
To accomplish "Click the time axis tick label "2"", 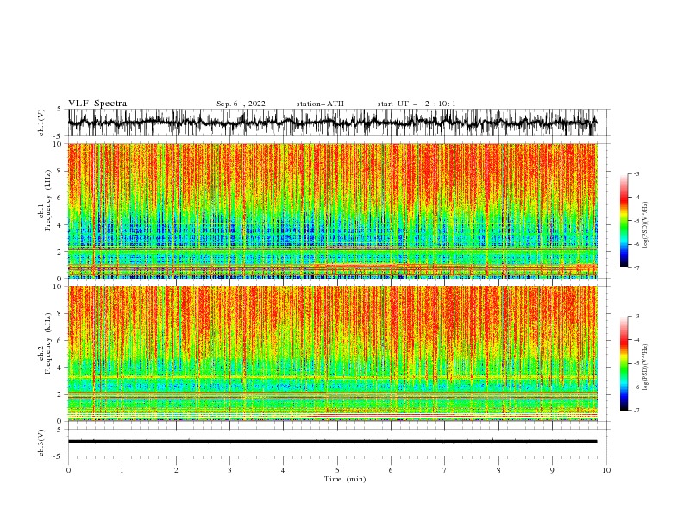I will pyautogui.click(x=176, y=470).
